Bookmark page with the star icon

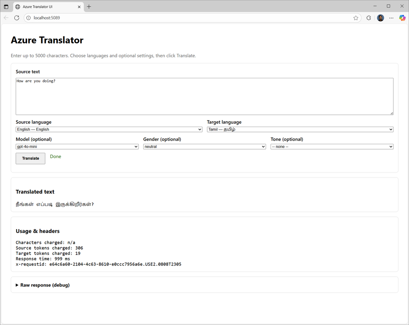(355, 18)
